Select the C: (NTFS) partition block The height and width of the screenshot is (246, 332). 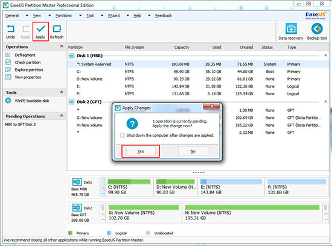click(x=129, y=187)
